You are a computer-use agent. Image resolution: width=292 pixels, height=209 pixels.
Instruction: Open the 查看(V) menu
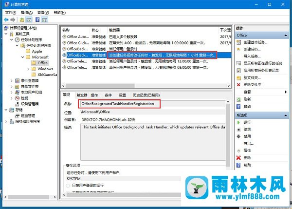pyautogui.click(x=43, y=13)
